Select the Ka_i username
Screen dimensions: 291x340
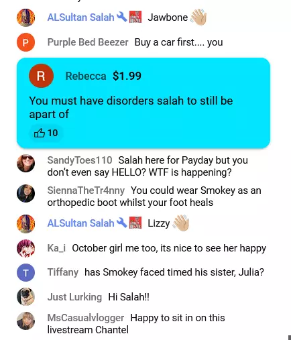pyautogui.click(x=56, y=248)
